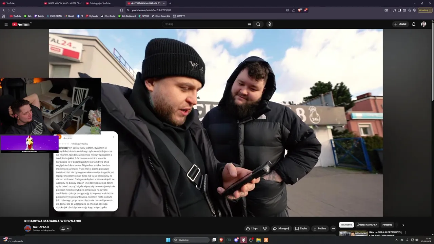The height and width of the screenshot is (244, 434).
Task: Open Brave Shields lion icon
Action: [300, 10]
